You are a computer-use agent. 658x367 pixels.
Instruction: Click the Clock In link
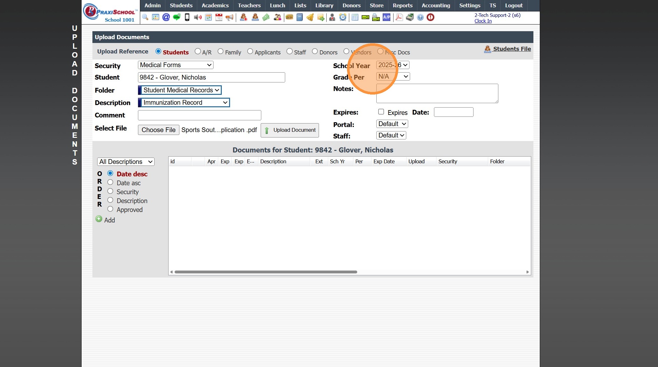pos(483,21)
